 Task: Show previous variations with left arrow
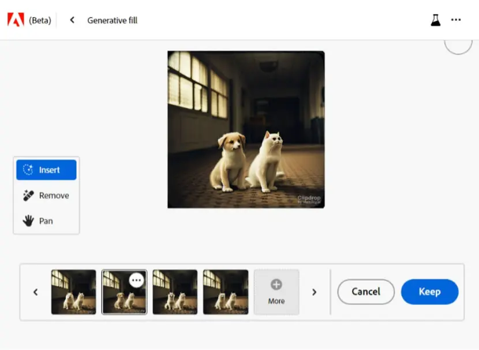click(35, 292)
